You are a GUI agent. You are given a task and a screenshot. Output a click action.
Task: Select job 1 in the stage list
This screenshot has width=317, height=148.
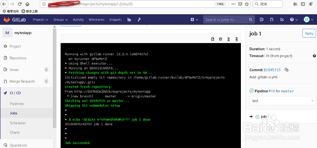pyautogui.click(x=265, y=116)
